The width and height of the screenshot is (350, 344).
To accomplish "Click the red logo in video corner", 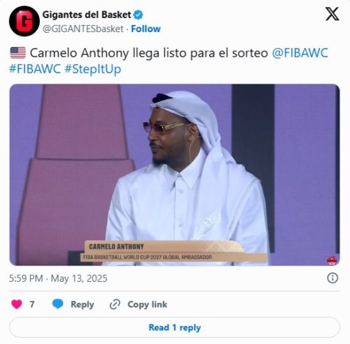I will [x=332, y=261].
